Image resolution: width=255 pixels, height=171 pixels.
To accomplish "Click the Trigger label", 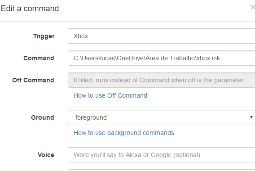I will [x=44, y=36].
